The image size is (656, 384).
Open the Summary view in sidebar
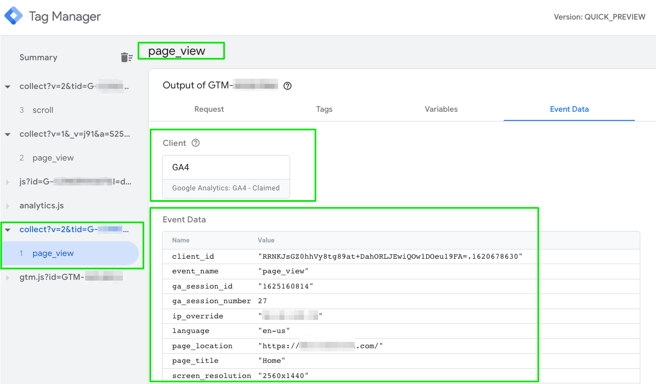(x=38, y=57)
